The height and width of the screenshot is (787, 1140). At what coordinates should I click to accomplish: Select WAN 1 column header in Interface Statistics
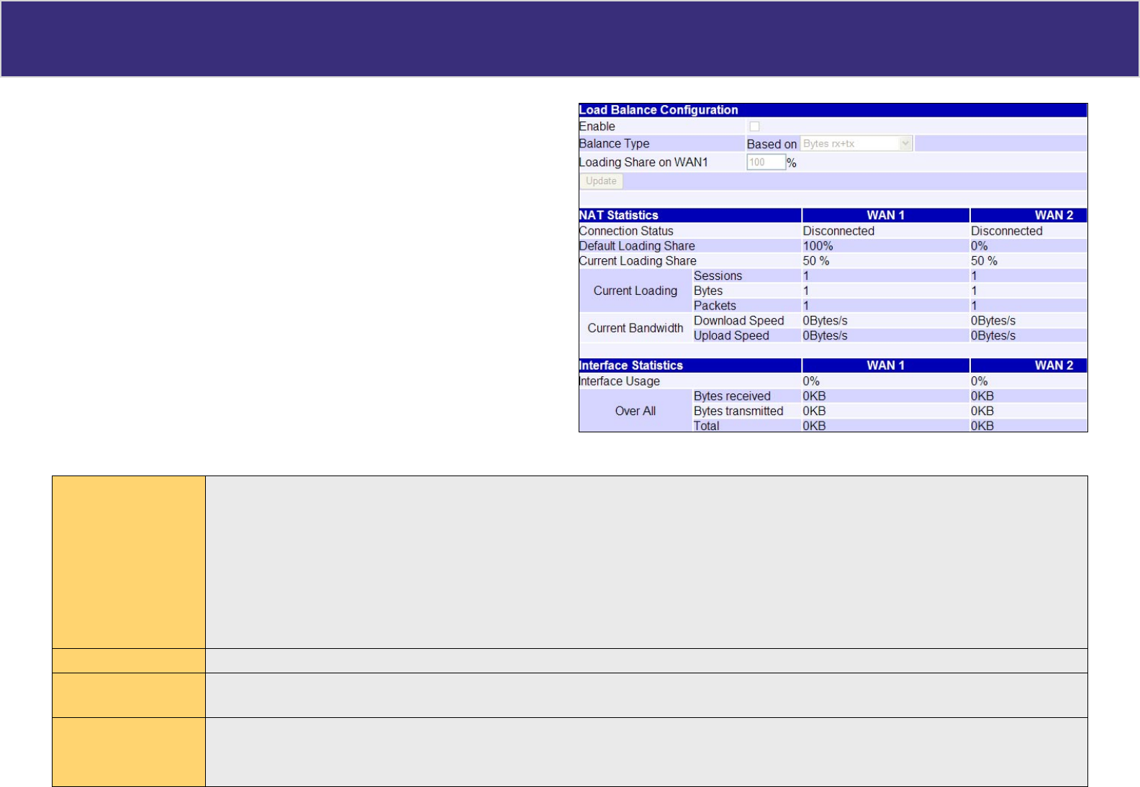click(885, 365)
